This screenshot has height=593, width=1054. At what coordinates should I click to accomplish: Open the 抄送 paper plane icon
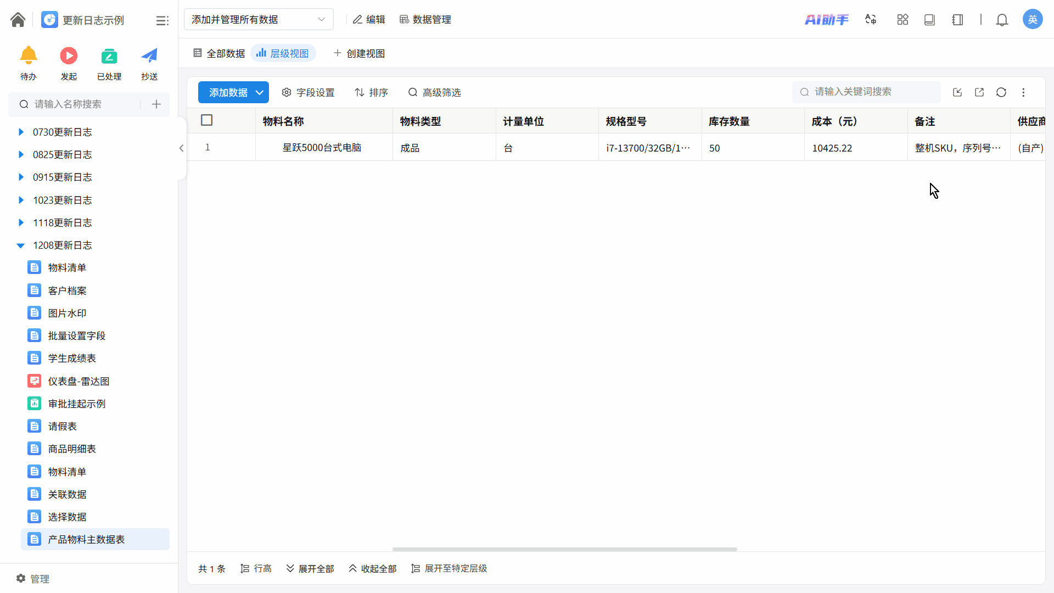[x=149, y=56]
